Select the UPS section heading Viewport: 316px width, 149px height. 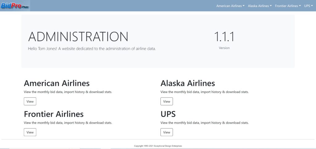click(x=168, y=114)
